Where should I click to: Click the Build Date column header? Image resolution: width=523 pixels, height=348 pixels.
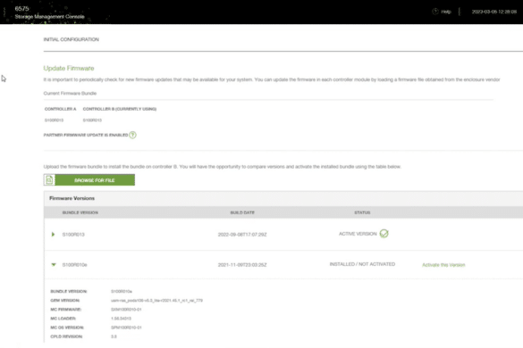pos(242,212)
